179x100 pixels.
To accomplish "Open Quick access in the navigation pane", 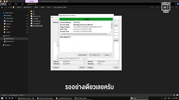I will click(9, 13).
